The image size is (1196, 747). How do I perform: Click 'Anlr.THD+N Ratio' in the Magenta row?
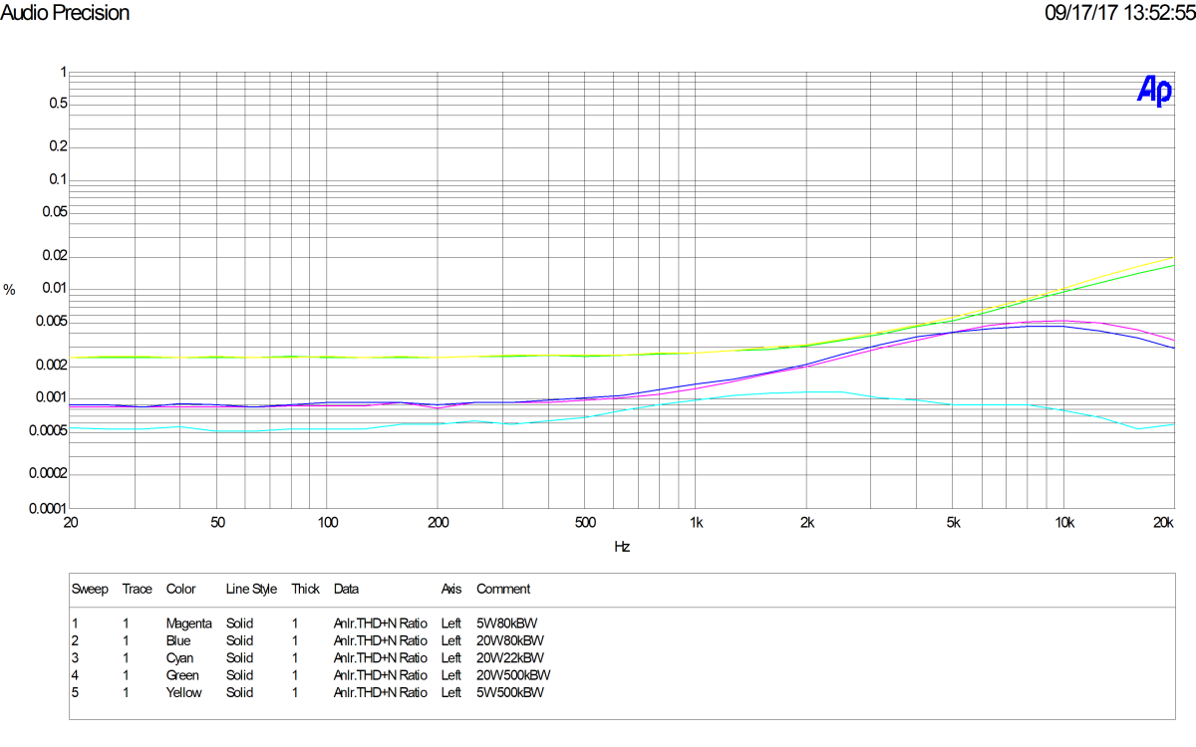(x=380, y=623)
